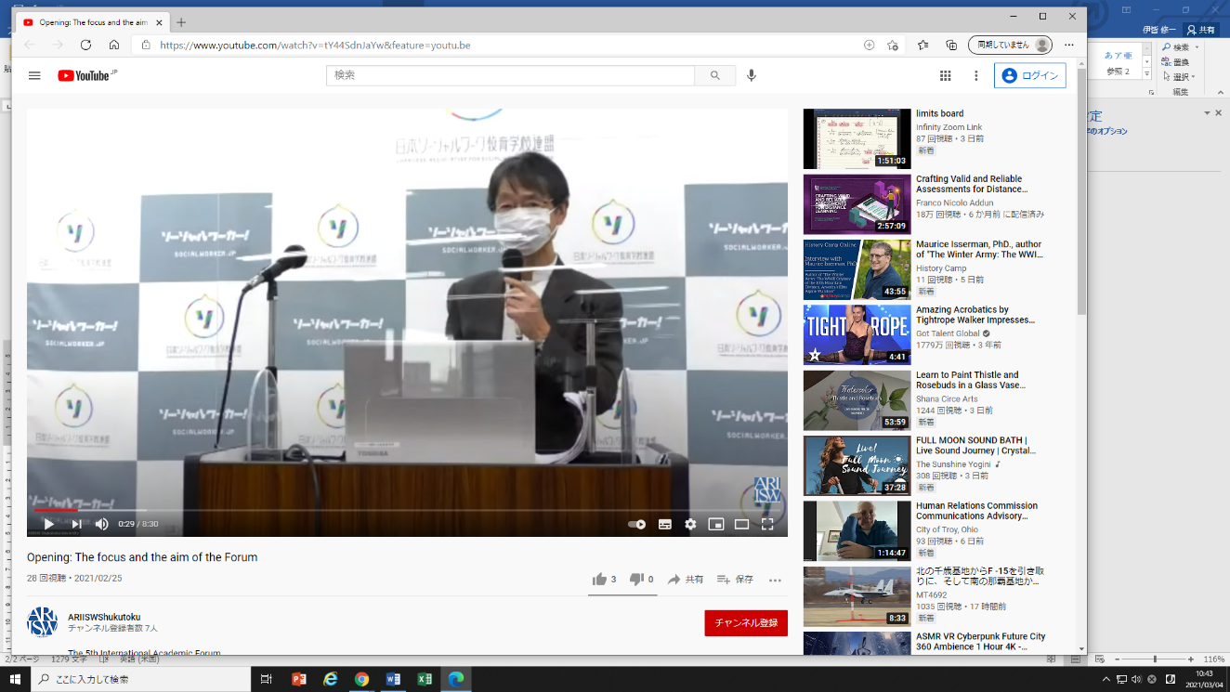
Task: Like the video with thumbs up
Action: click(599, 580)
